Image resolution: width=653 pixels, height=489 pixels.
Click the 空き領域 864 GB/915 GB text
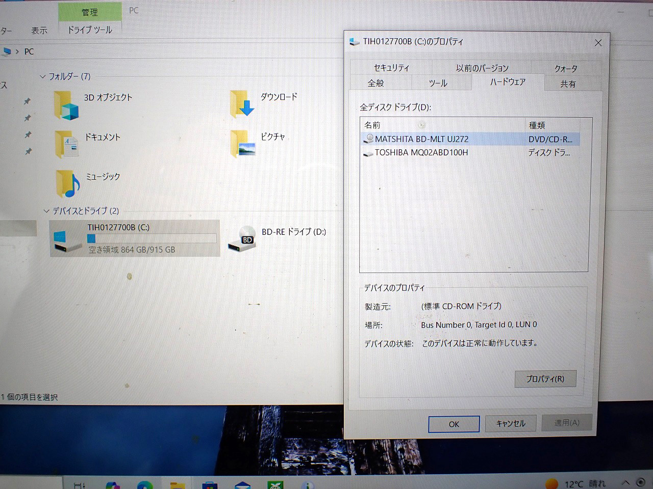(132, 250)
